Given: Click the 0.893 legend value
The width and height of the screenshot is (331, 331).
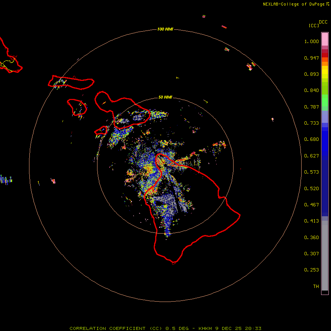Looking at the screenshot, I should (312, 74).
